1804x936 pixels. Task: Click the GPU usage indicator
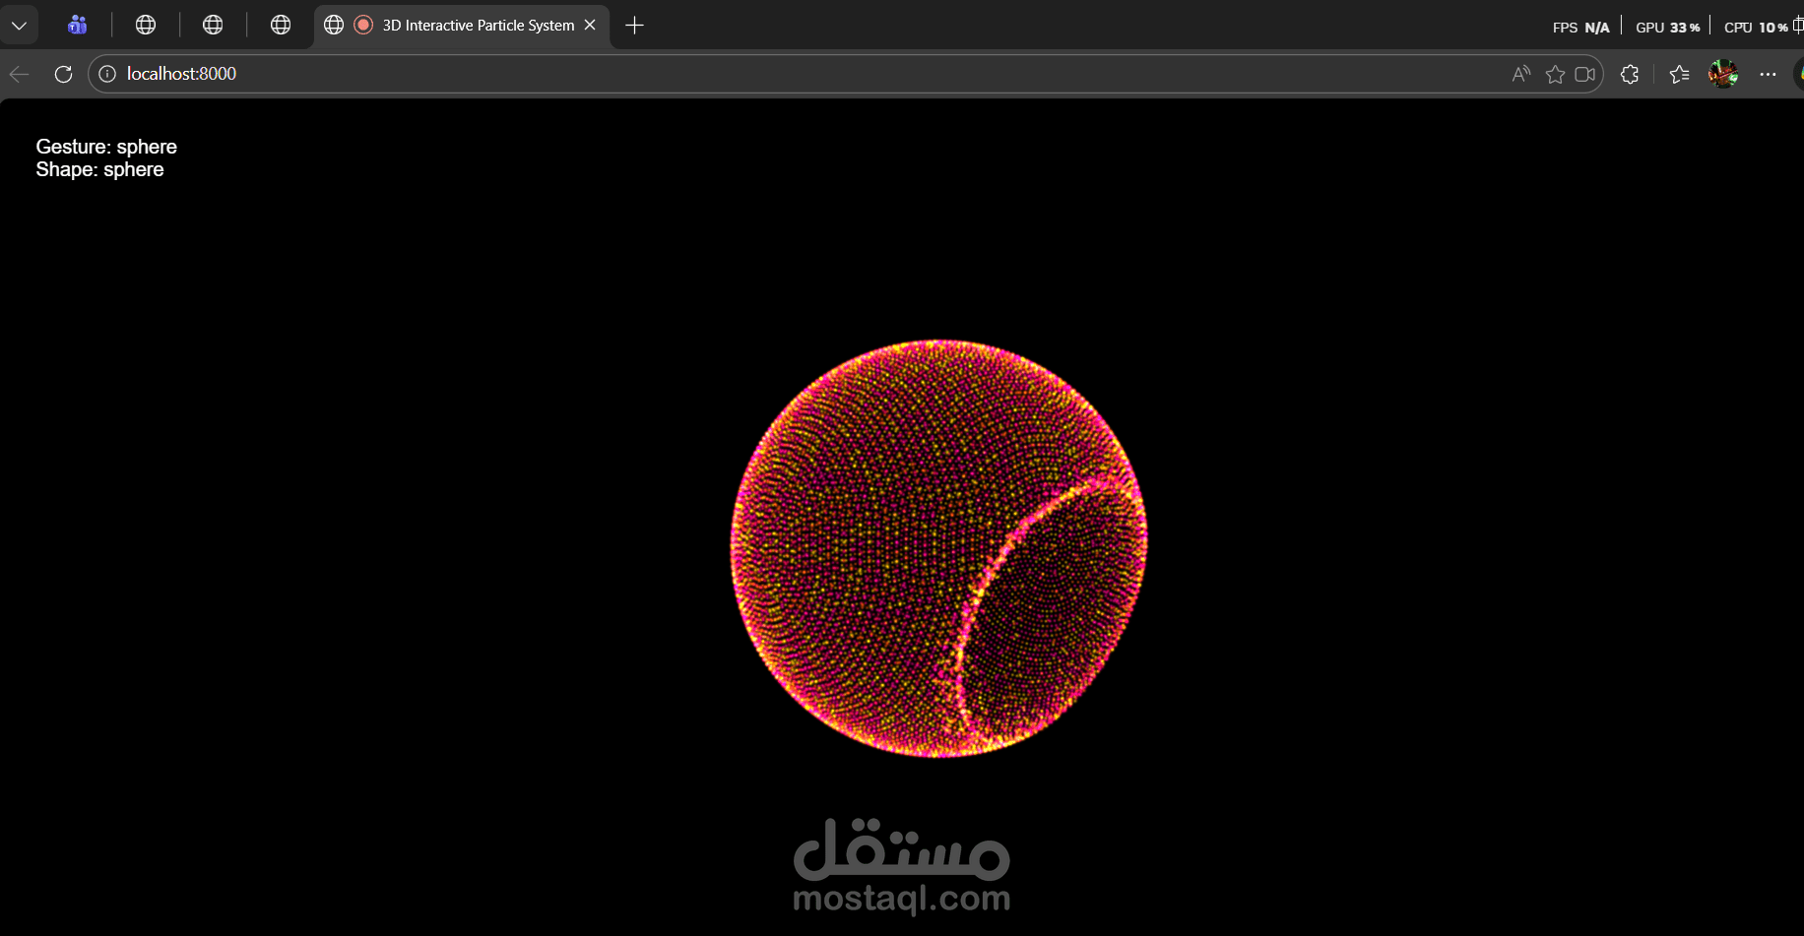coord(1667,27)
